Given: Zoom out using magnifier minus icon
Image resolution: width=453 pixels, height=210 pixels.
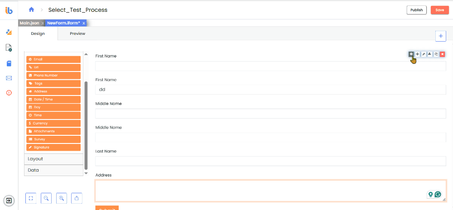Looking at the screenshot, I should [46, 198].
